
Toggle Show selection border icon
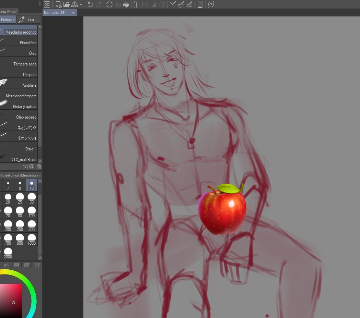pyautogui.click(x=162, y=4)
